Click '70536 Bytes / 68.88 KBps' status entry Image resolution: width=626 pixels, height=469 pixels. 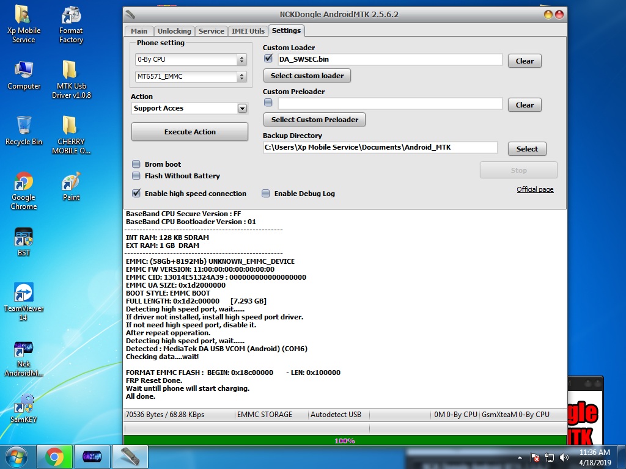click(165, 415)
